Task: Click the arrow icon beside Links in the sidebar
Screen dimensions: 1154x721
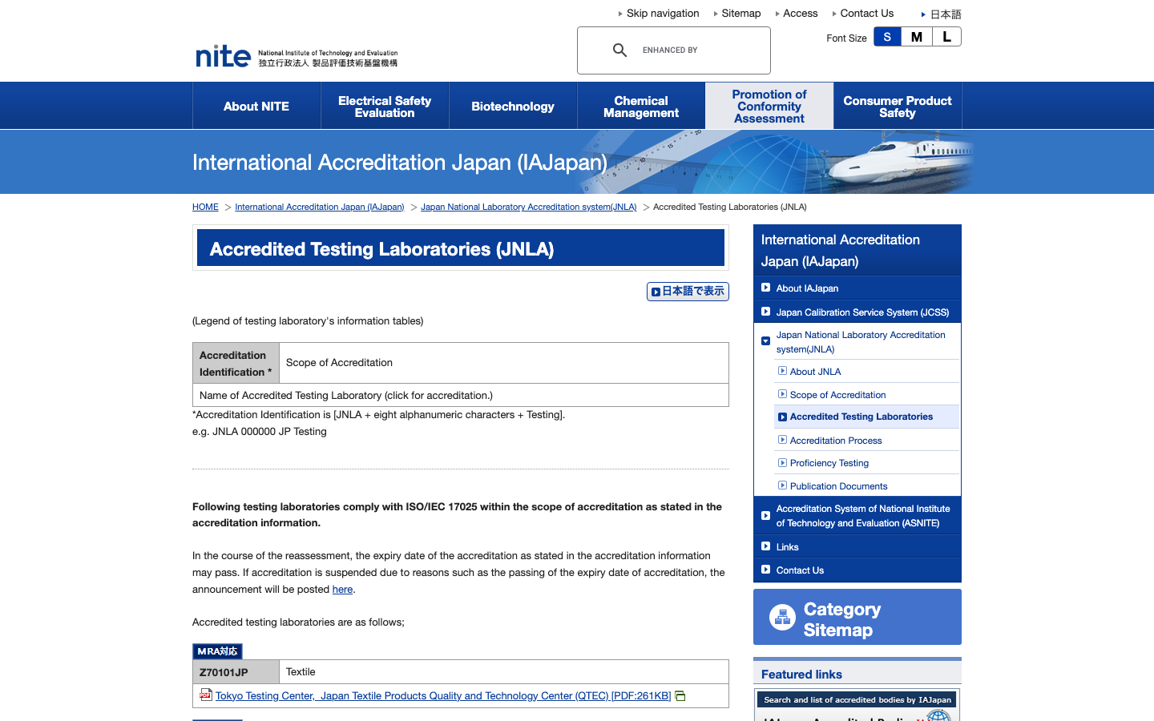Action: tap(765, 546)
